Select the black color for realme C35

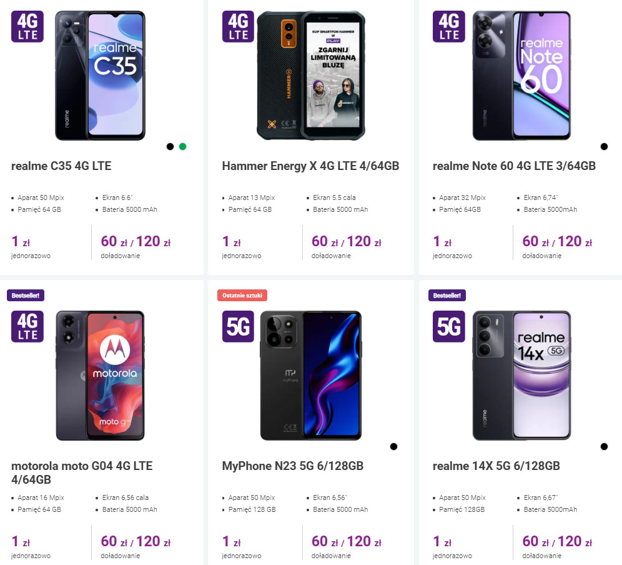[x=170, y=147]
